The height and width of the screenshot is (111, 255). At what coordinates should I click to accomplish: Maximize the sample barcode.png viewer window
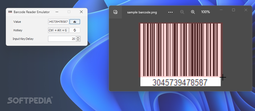(x=234, y=10)
